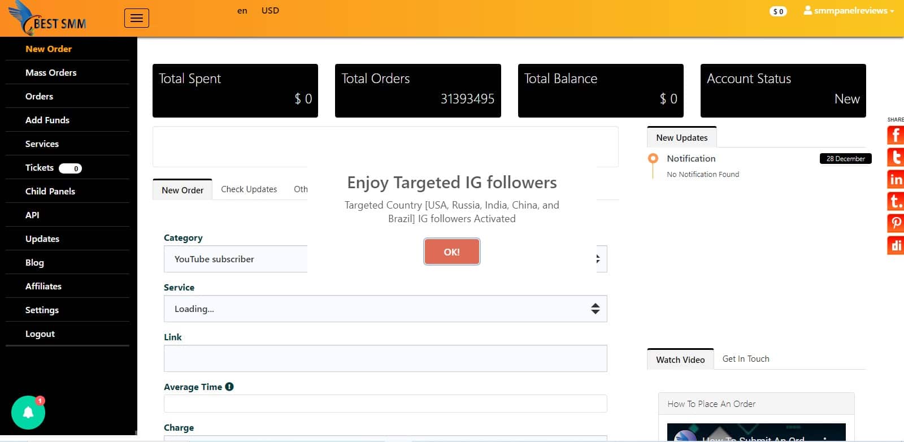Open Add Funds in the sidebar
Image resolution: width=904 pixels, height=442 pixels.
click(x=47, y=120)
